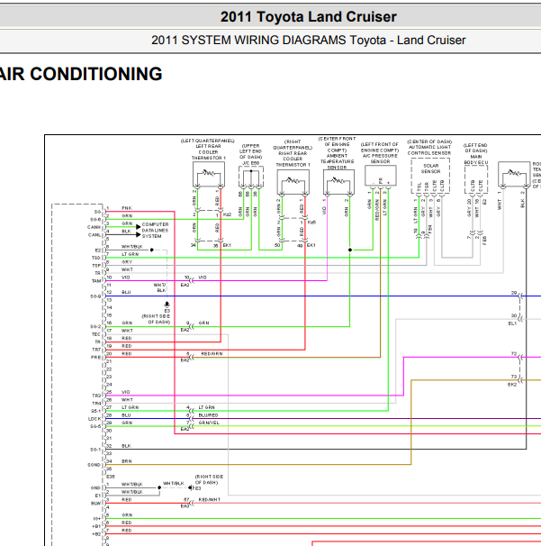The width and height of the screenshot is (541, 546).
Task: Click the 'EL1' connector label
Action: coord(512,323)
